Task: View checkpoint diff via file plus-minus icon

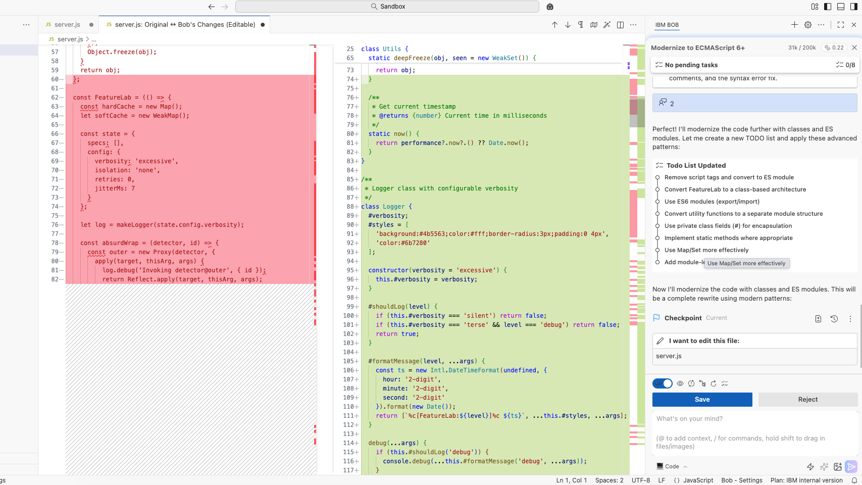Action: 818,319
